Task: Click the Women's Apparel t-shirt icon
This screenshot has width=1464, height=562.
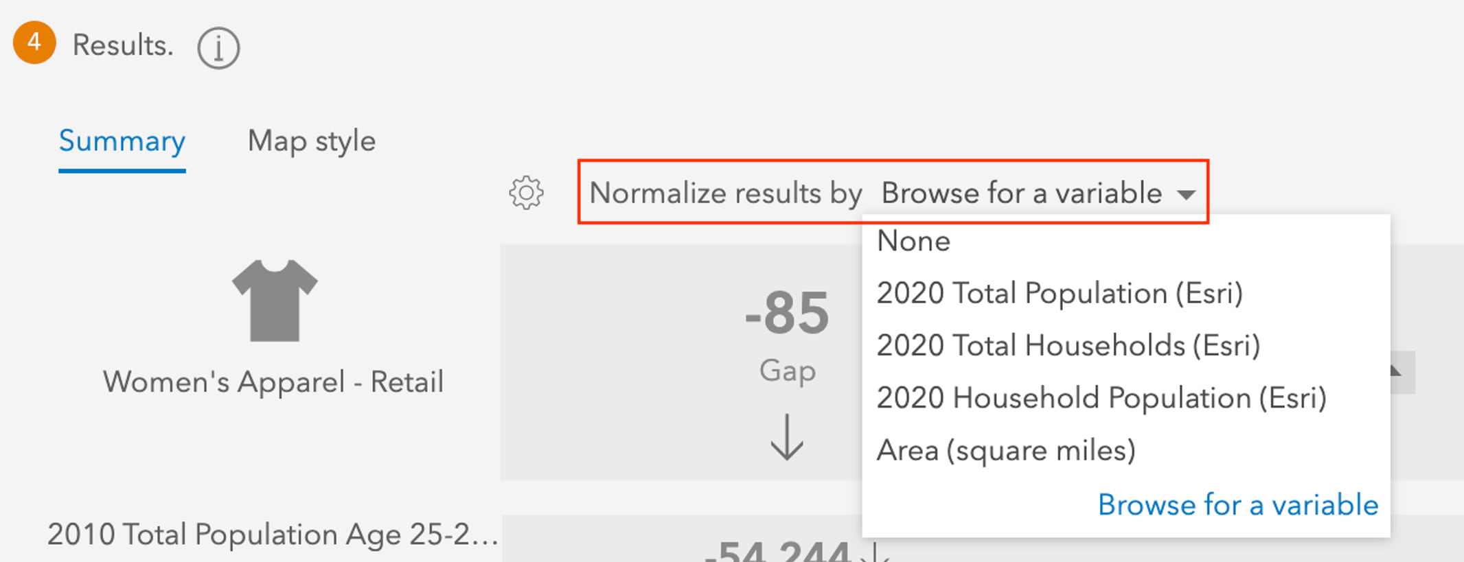Action: tap(275, 301)
